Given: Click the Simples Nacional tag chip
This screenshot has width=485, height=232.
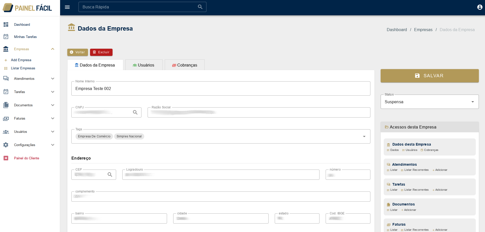Looking at the screenshot, I should (129, 136).
